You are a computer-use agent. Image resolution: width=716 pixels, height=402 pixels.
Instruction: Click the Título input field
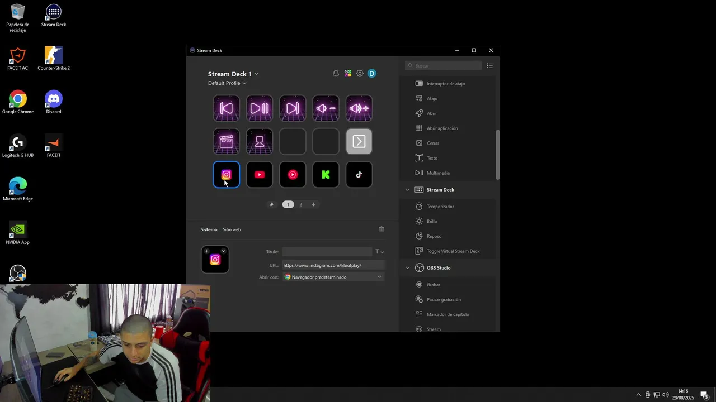pyautogui.click(x=327, y=252)
